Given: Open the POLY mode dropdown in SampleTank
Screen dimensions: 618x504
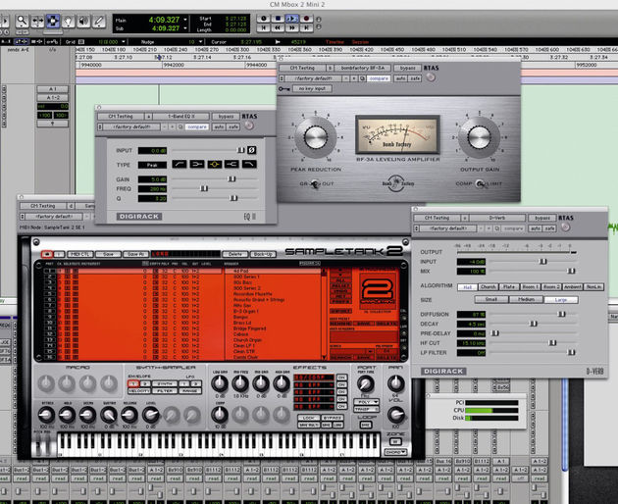Looking at the screenshot, I should pos(367,402).
